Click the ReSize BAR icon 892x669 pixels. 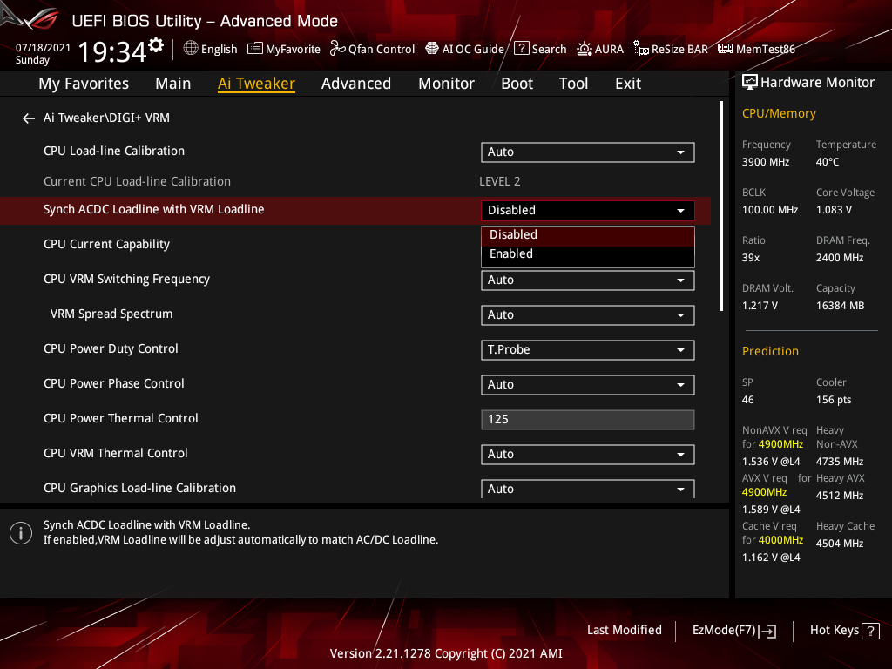[671, 49]
